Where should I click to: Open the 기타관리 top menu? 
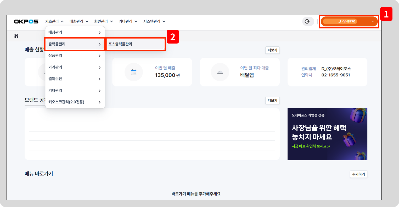point(128,21)
